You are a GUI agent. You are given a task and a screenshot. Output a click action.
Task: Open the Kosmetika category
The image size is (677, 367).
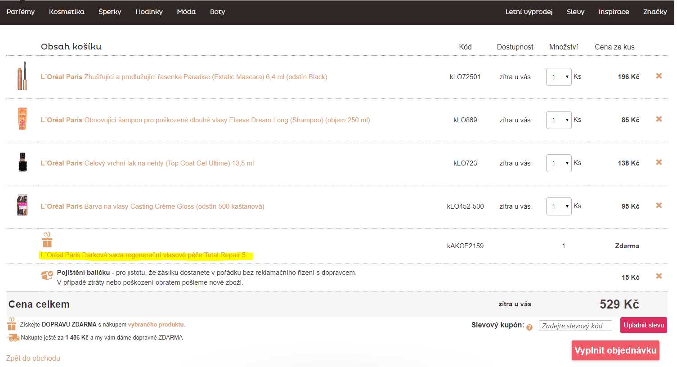67,12
